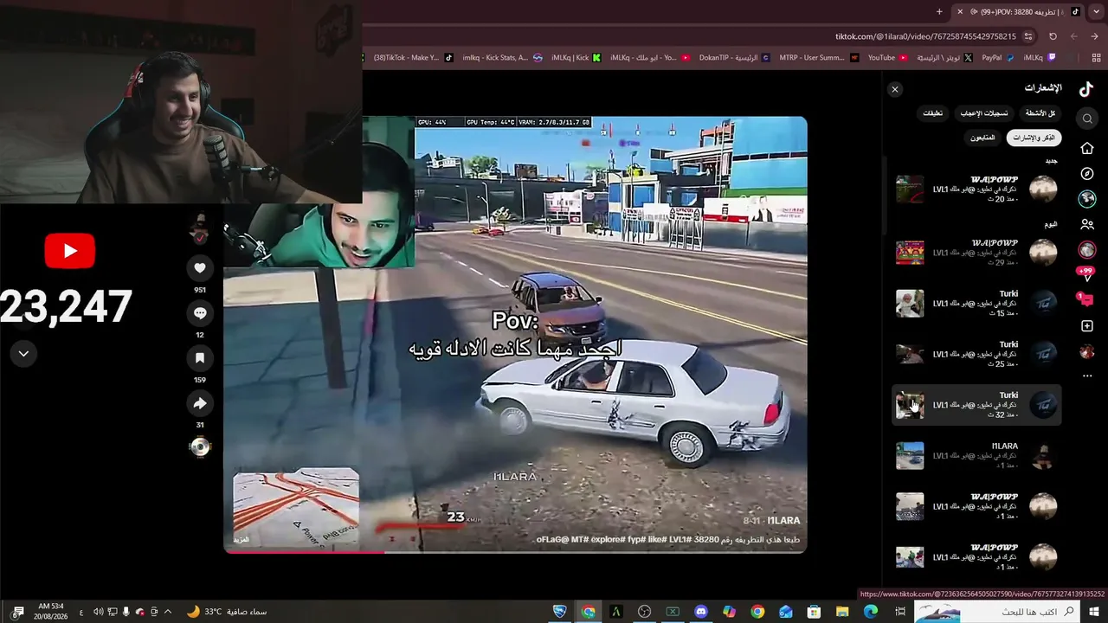Open Discord from the taskbar
1108x623 pixels.
click(700, 612)
